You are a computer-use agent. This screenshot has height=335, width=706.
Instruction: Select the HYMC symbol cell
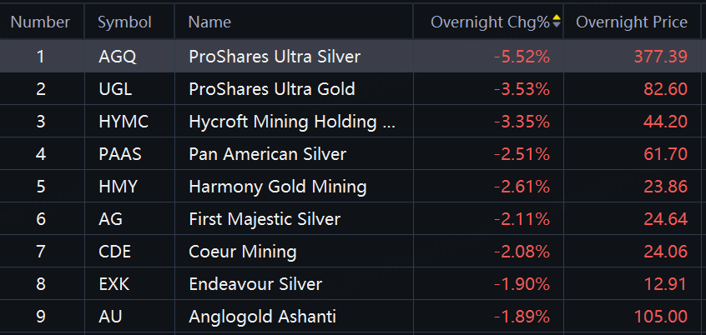123,122
